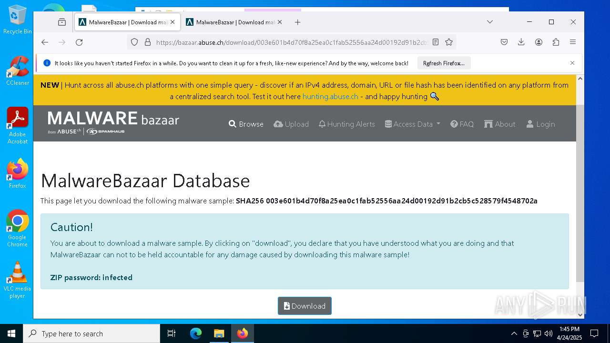Viewport: 610px width, 343px height.
Task: Open the Windows Start menu
Action: (x=11, y=333)
